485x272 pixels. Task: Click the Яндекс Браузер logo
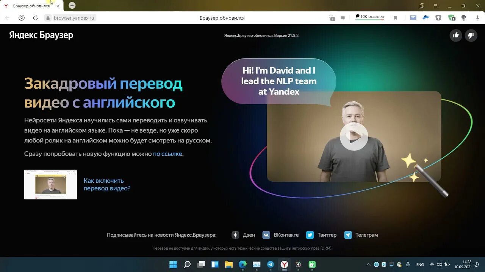click(41, 35)
